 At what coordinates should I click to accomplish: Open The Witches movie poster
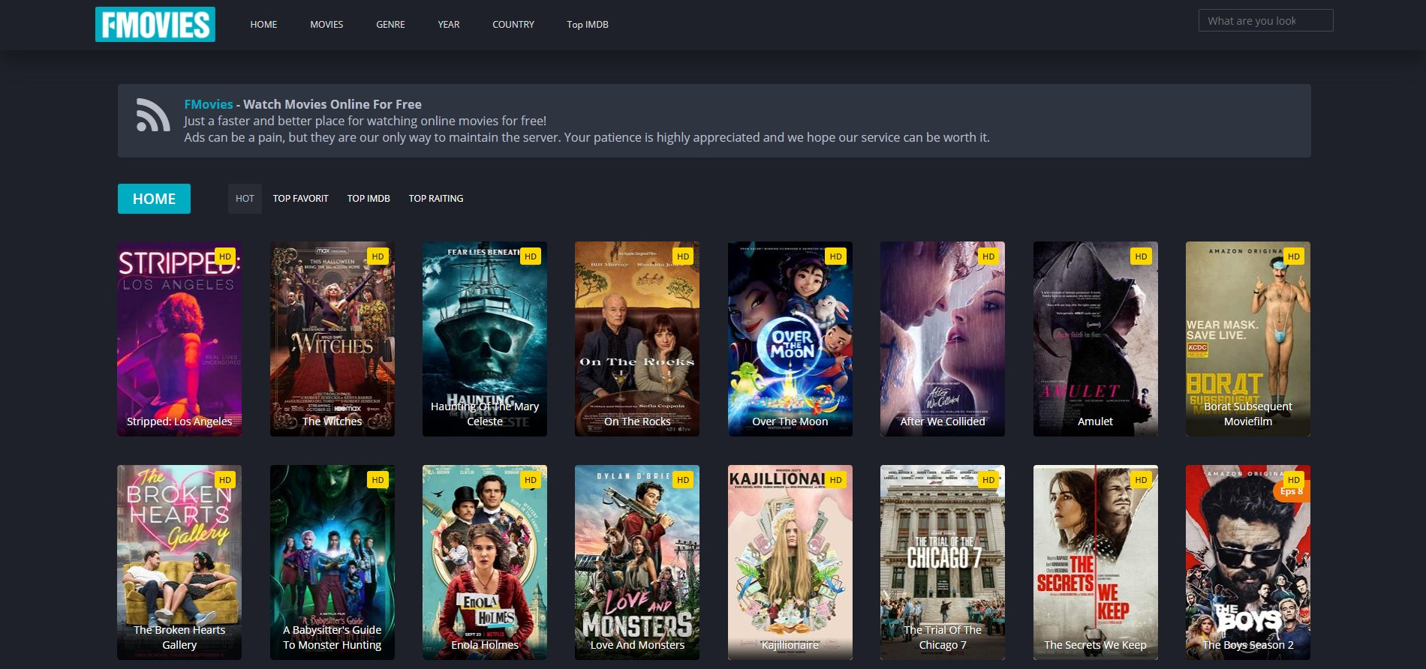pos(332,339)
